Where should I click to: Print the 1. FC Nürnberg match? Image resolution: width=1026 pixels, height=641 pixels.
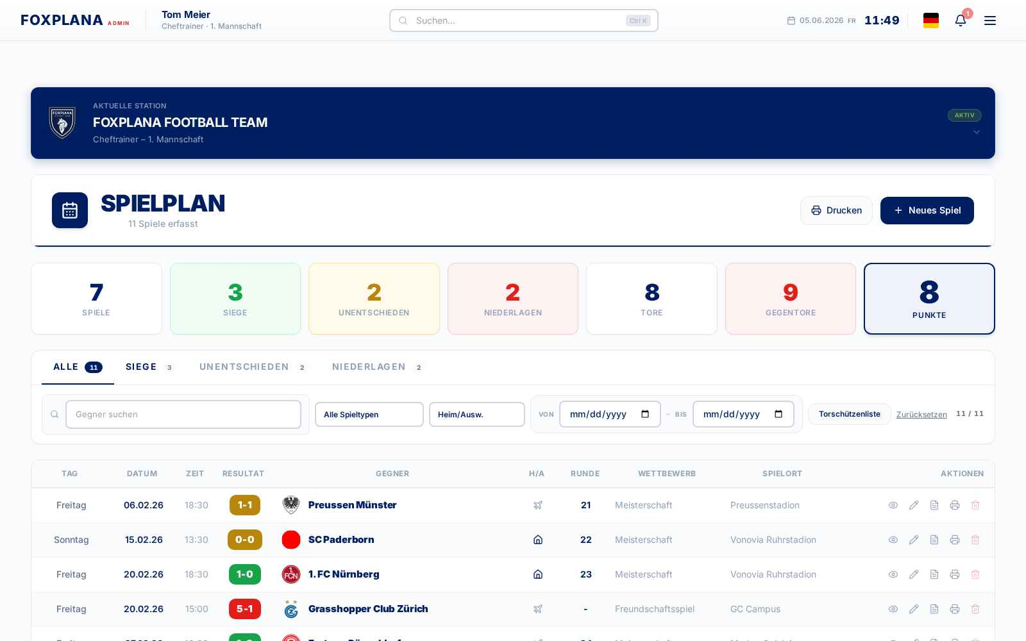coord(955,574)
